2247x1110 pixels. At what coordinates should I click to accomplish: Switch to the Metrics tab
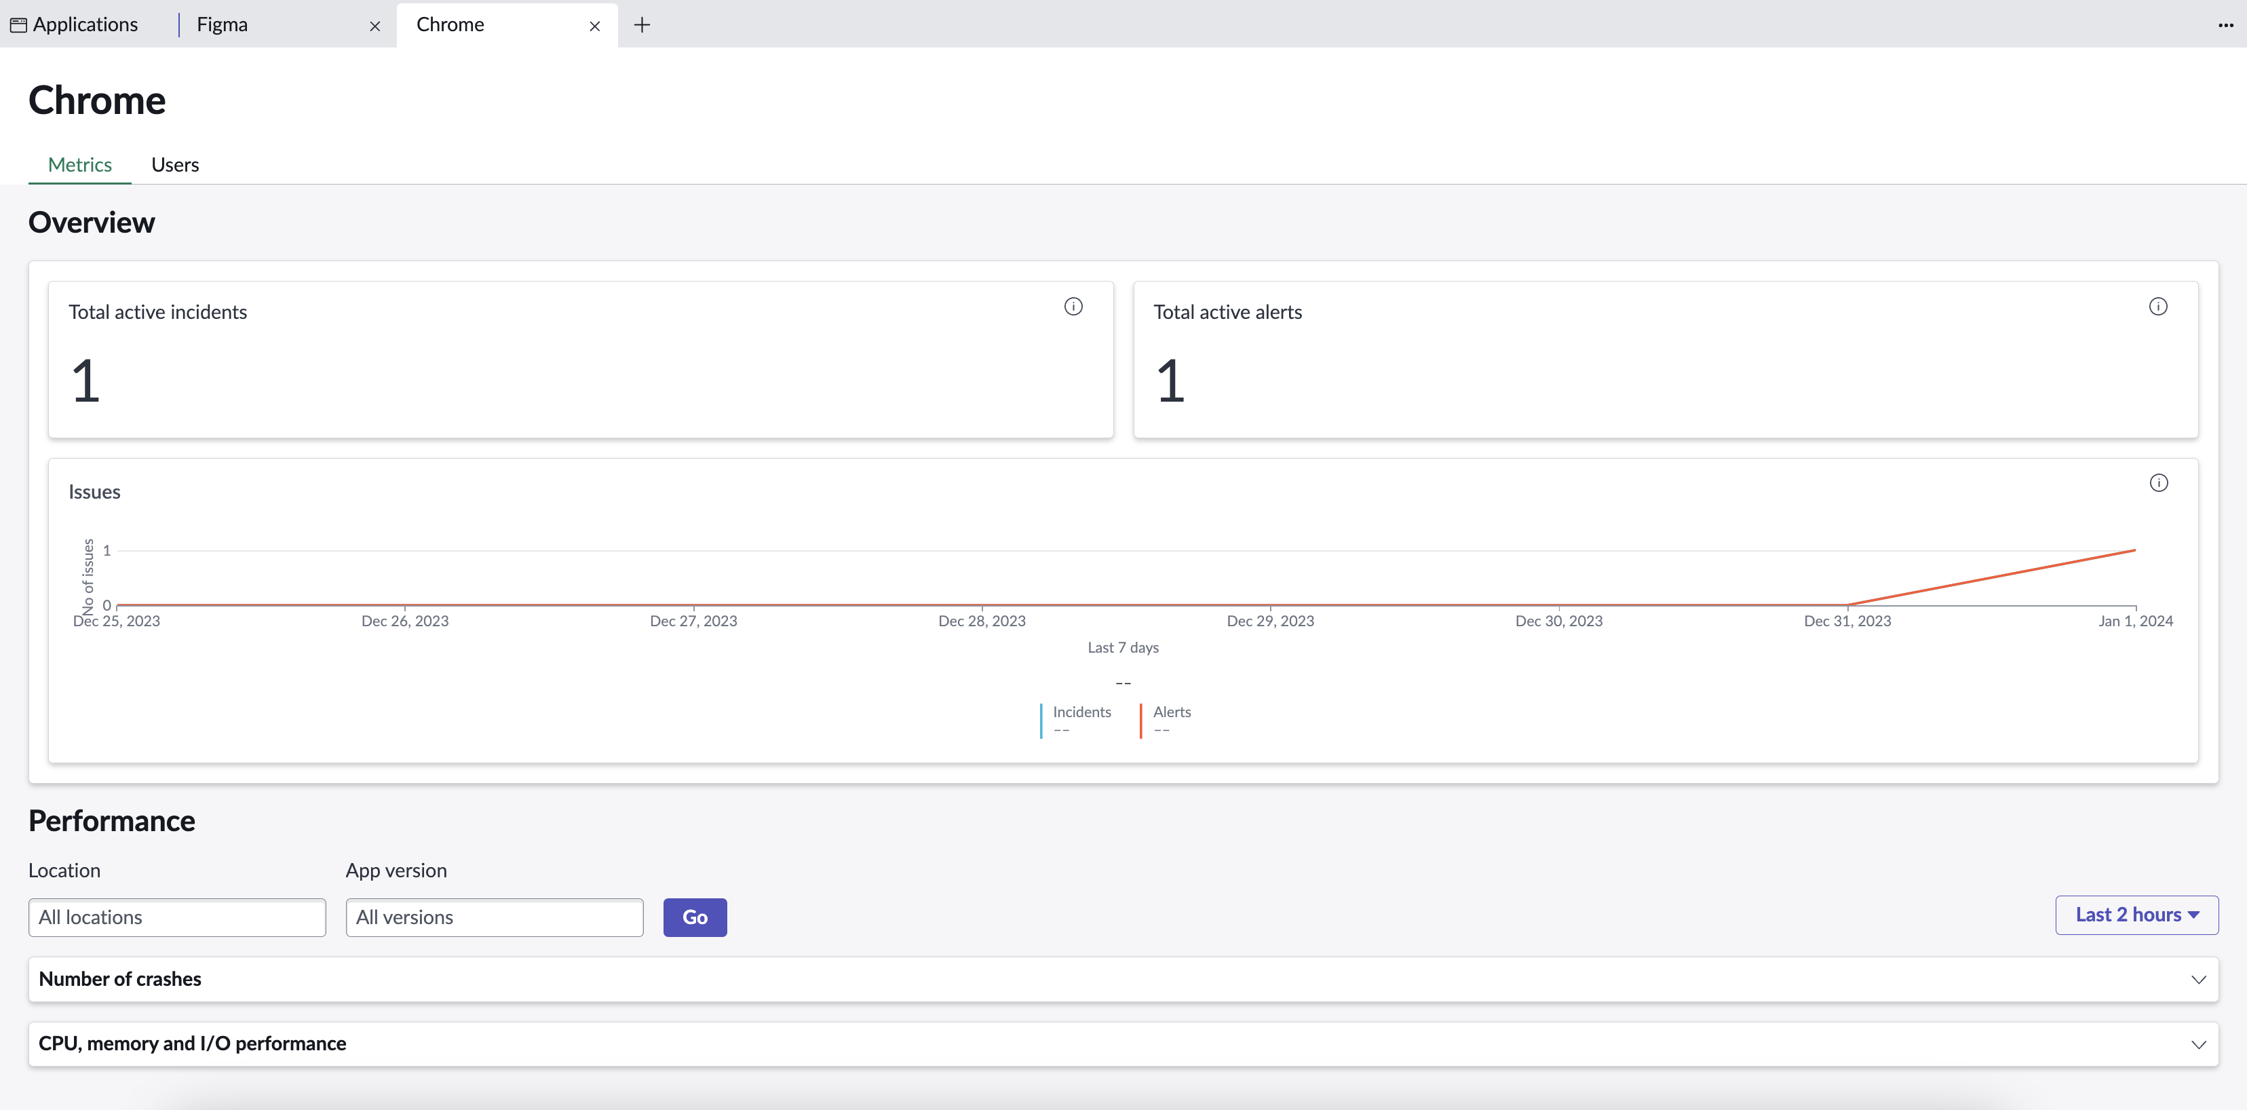point(79,165)
